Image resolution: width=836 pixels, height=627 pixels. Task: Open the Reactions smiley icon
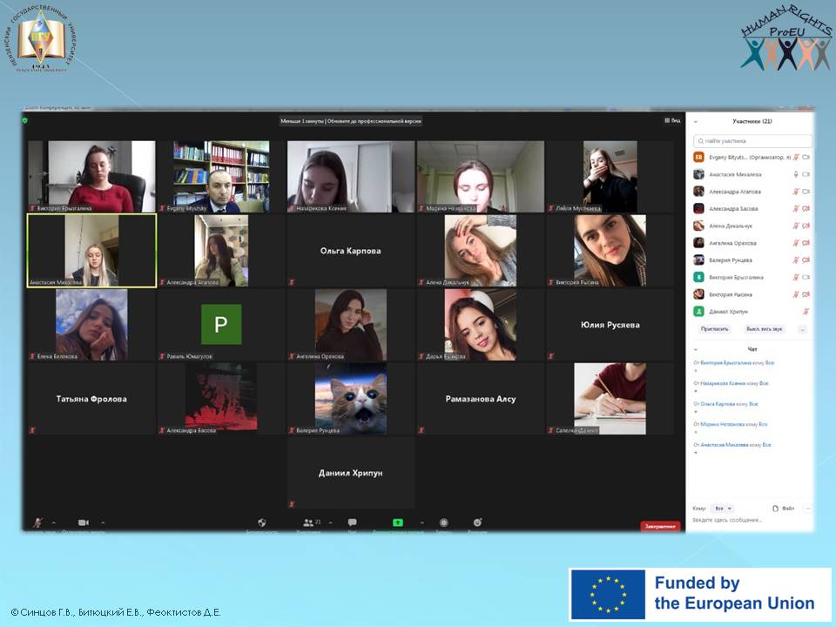(x=478, y=522)
